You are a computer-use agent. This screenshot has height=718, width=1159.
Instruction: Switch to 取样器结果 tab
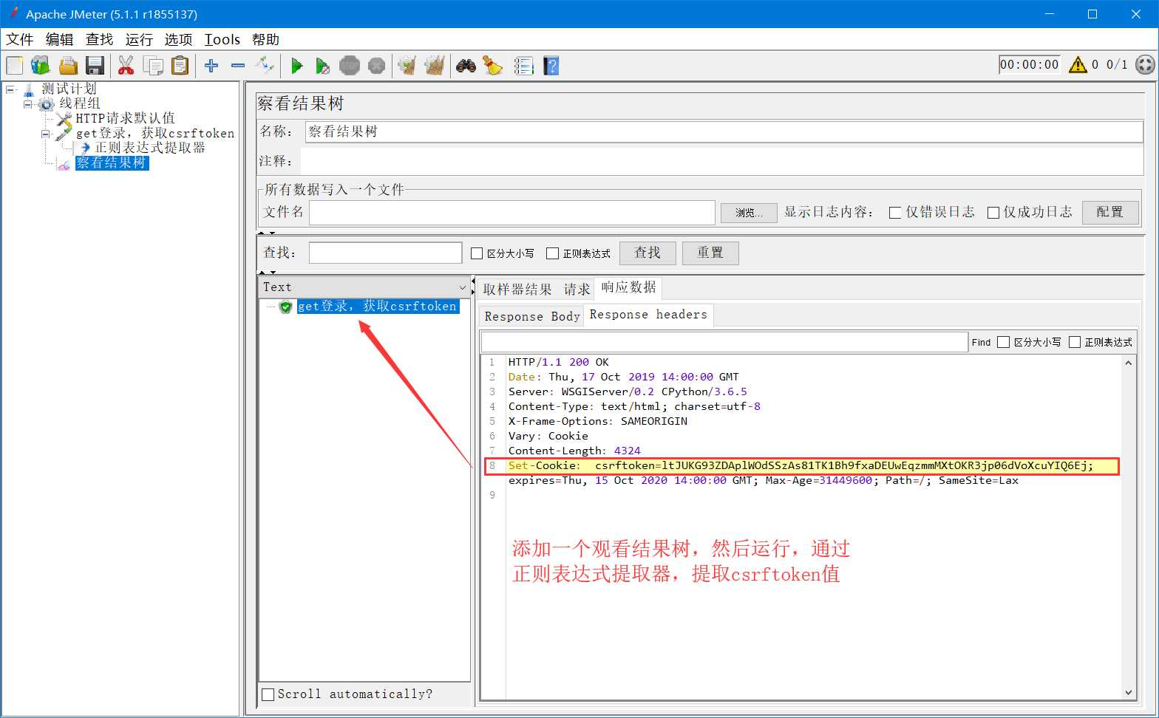(x=517, y=290)
